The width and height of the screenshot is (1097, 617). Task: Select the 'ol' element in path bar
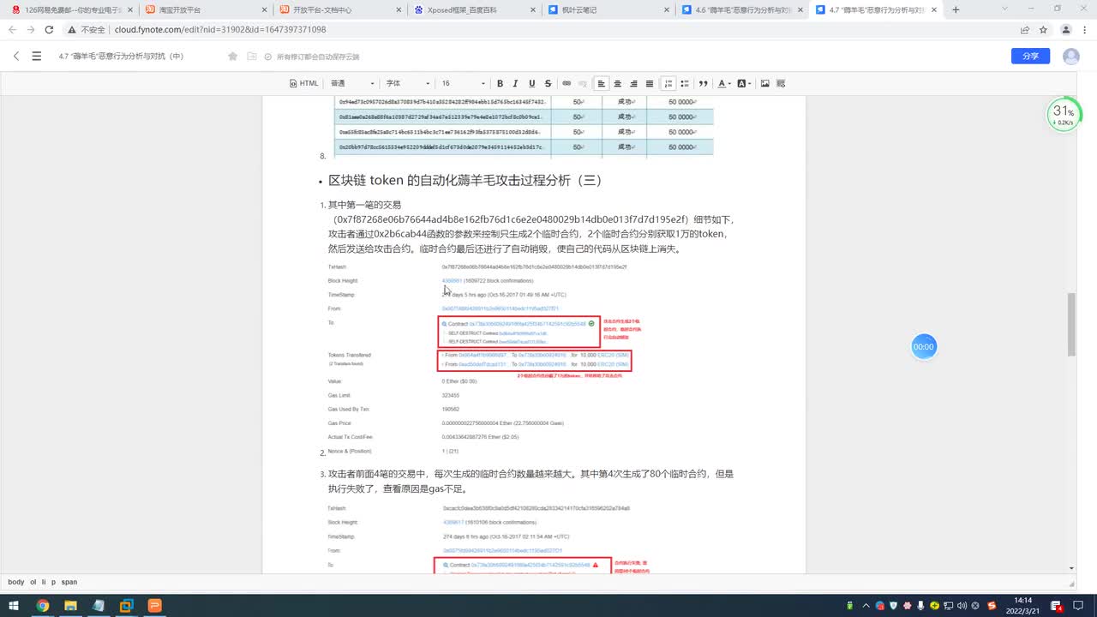tap(33, 582)
